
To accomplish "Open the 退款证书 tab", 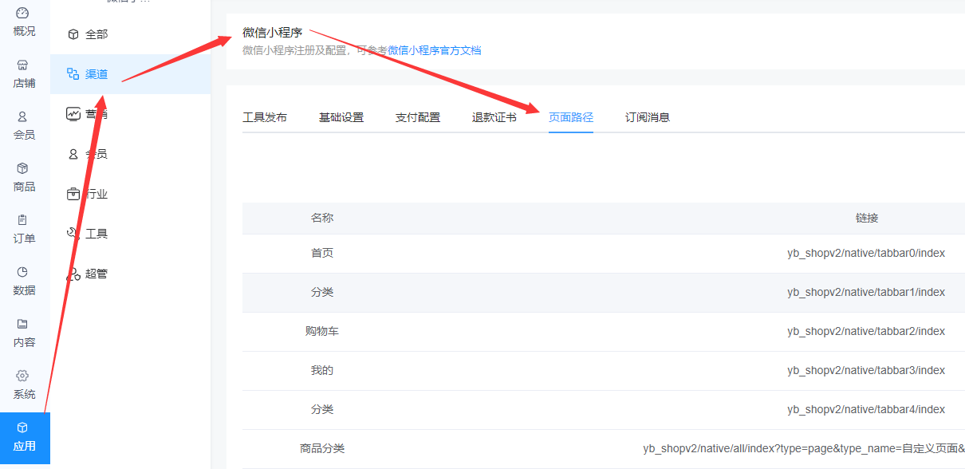I will point(494,117).
